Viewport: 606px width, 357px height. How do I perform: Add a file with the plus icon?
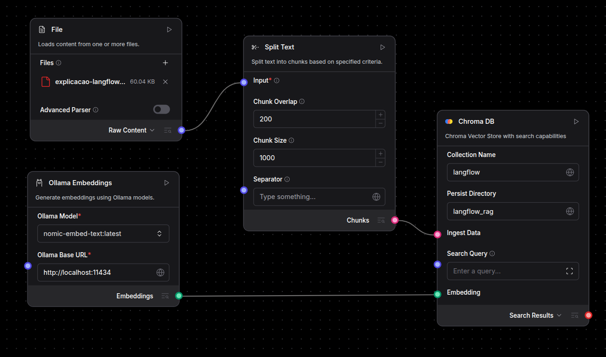pyautogui.click(x=165, y=63)
